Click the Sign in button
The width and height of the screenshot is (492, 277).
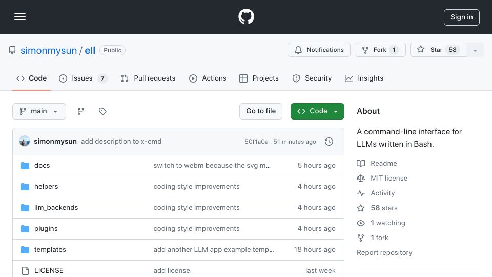(x=461, y=17)
